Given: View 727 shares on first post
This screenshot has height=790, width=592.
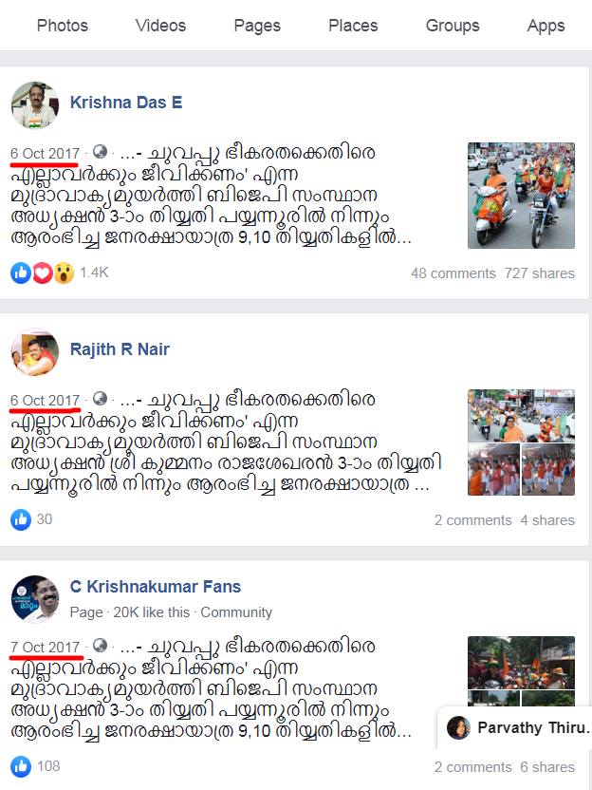Looking at the screenshot, I should pos(539,273).
